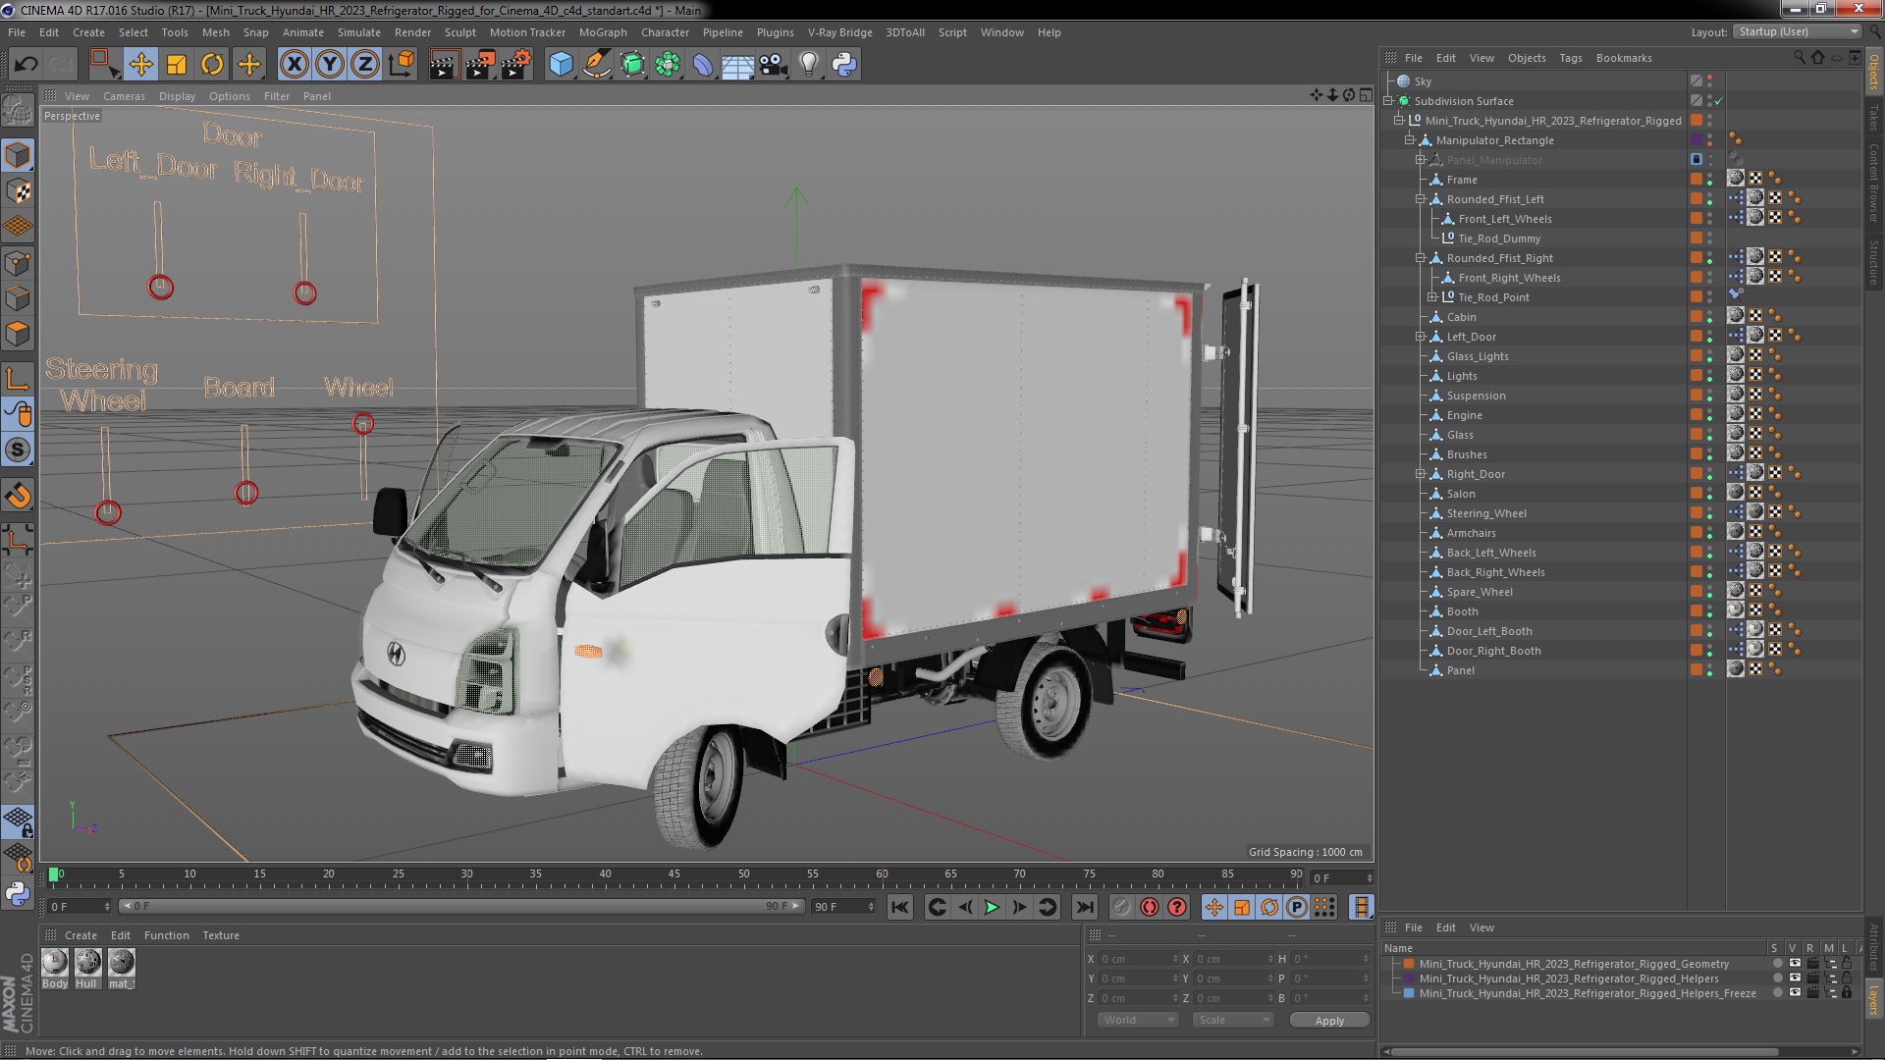
Task: Select the Hull material thumbnail
Action: pos(88,962)
